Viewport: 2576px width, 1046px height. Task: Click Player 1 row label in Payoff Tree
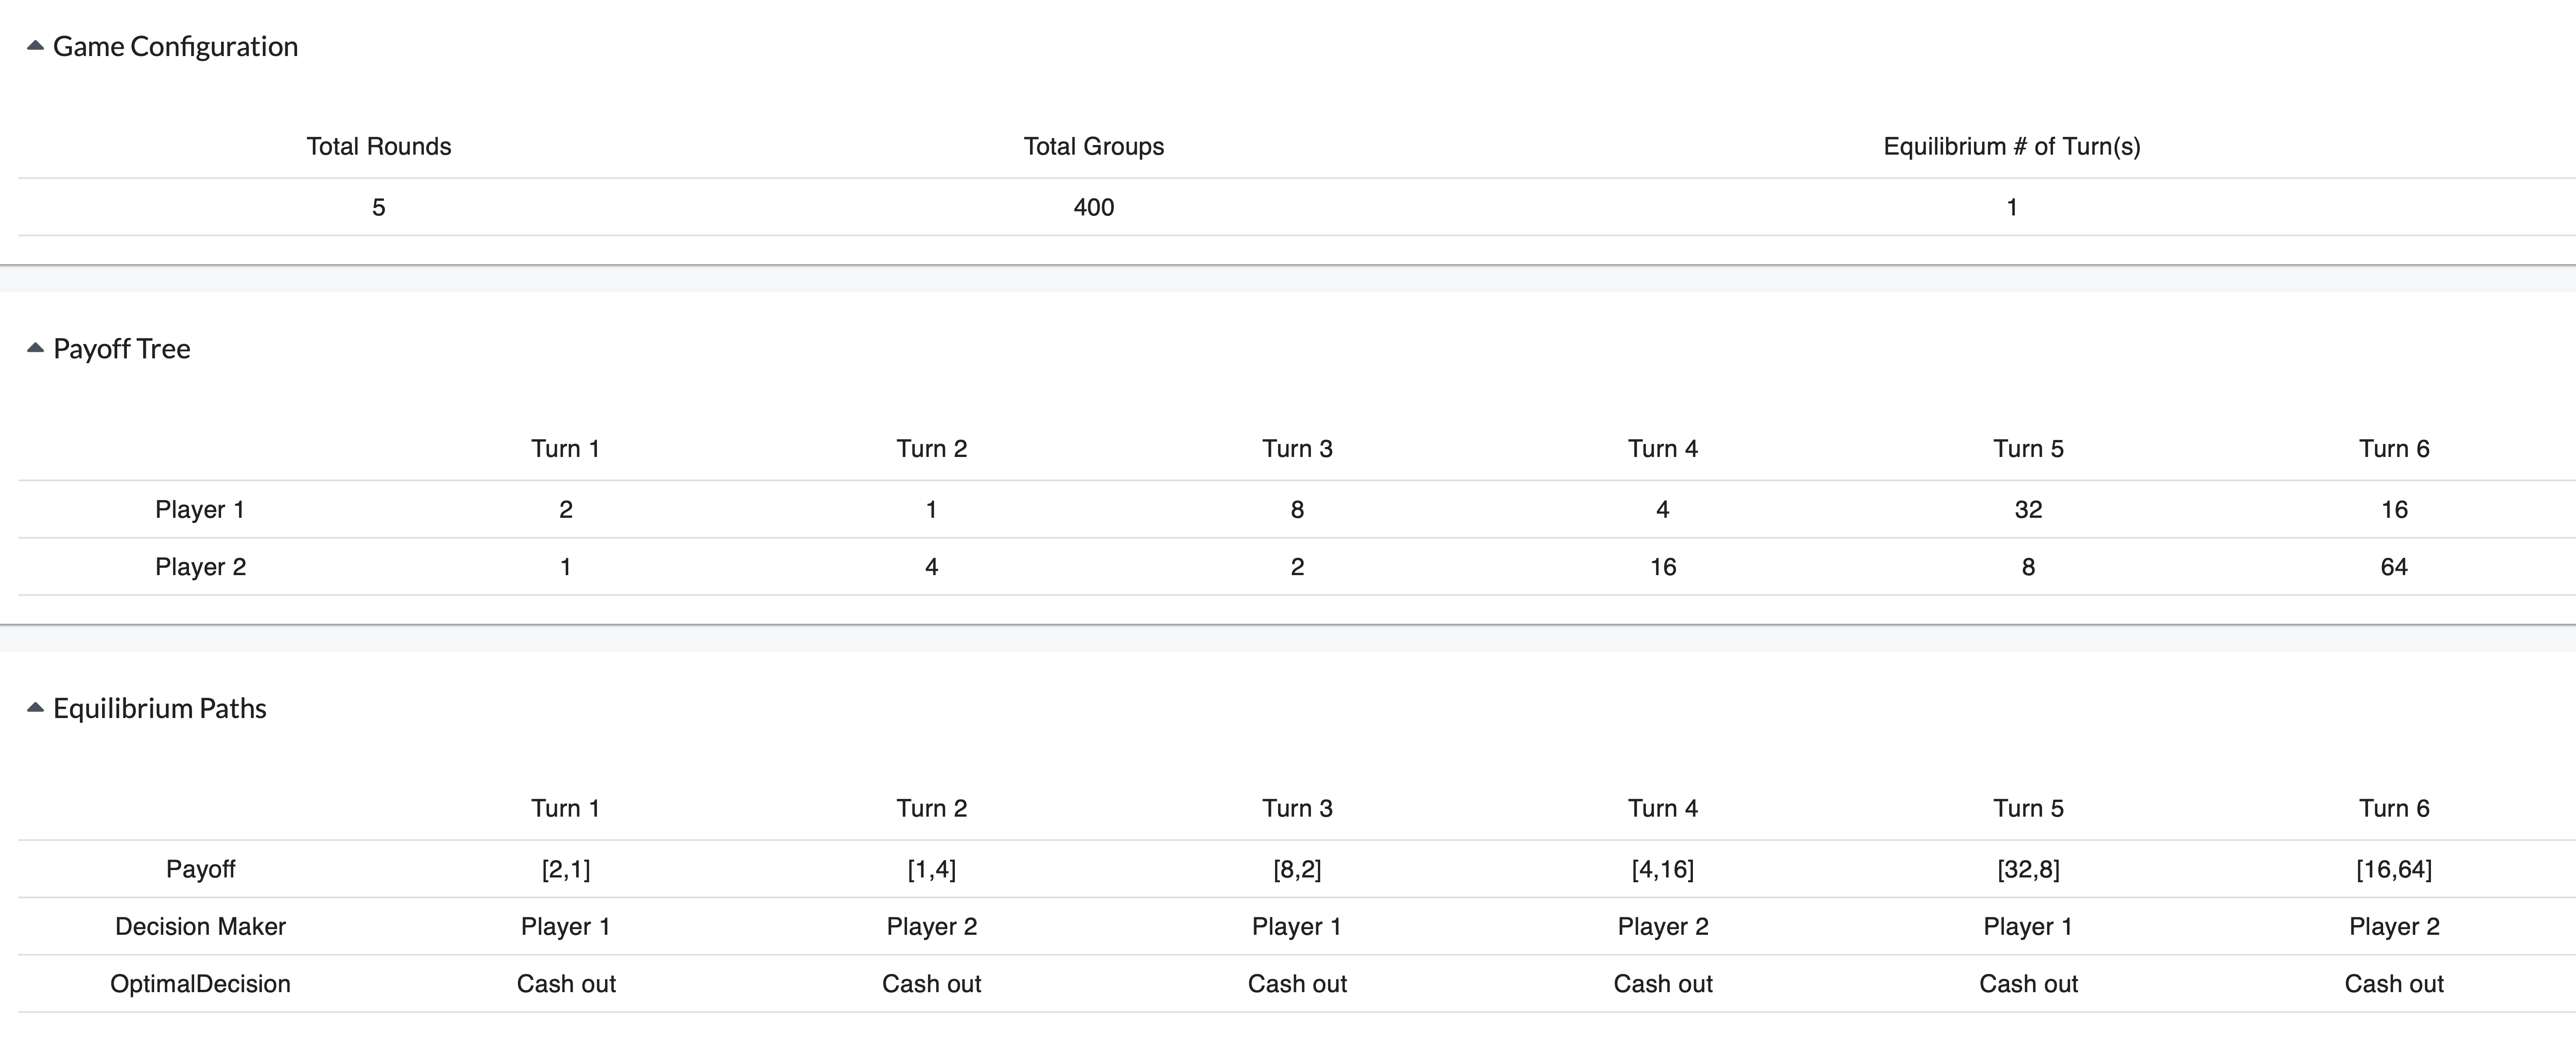pos(200,510)
